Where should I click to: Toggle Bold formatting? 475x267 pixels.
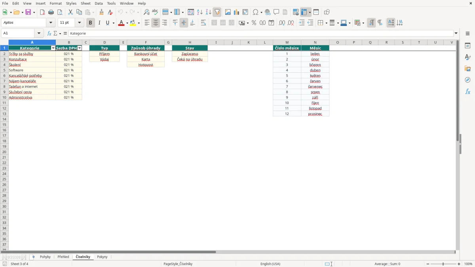(x=91, y=23)
